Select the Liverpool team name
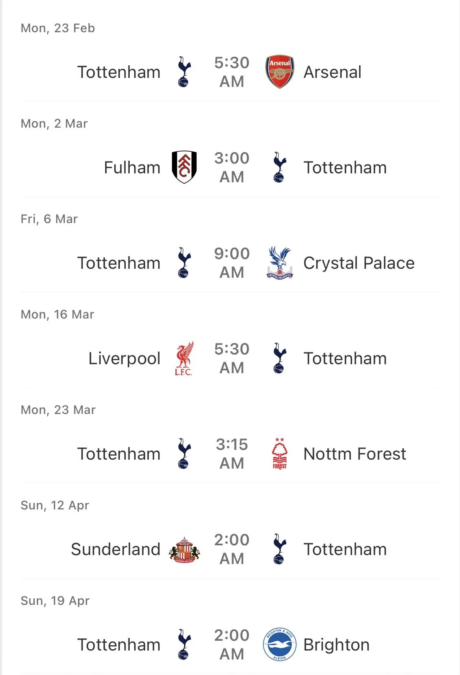This screenshot has height=675, width=460. (x=124, y=359)
